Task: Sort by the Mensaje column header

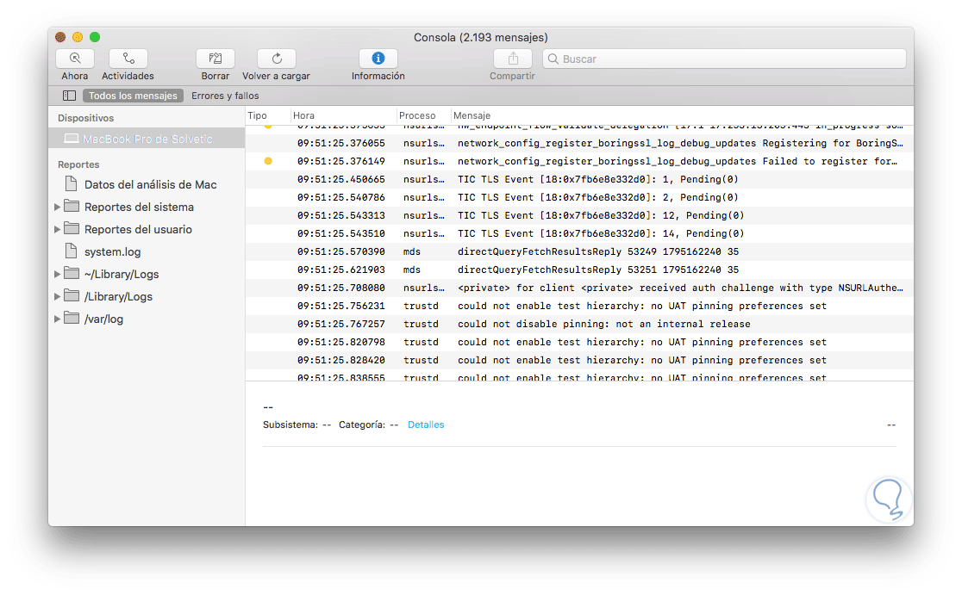Action: [472, 115]
